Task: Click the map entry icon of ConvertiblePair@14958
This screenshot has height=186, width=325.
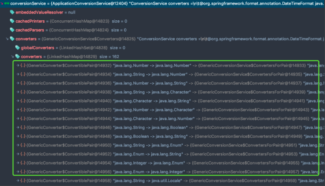Action: pos(23,181)
